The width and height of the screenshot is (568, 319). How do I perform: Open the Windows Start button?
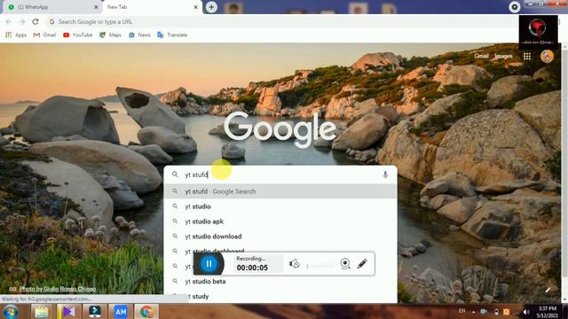pos(11,312)
